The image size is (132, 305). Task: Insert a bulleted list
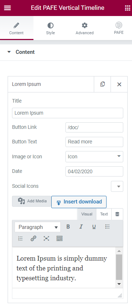[x=108, y=227]
